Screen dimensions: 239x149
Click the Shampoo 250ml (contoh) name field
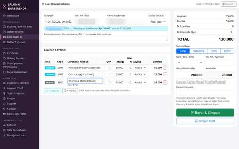85,81
